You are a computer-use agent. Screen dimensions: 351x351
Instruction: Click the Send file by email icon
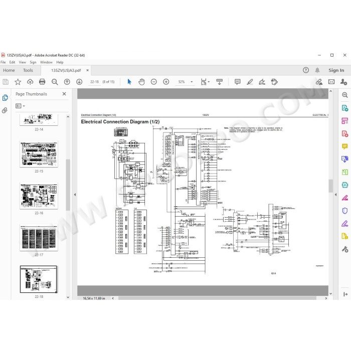coord(331,82)
